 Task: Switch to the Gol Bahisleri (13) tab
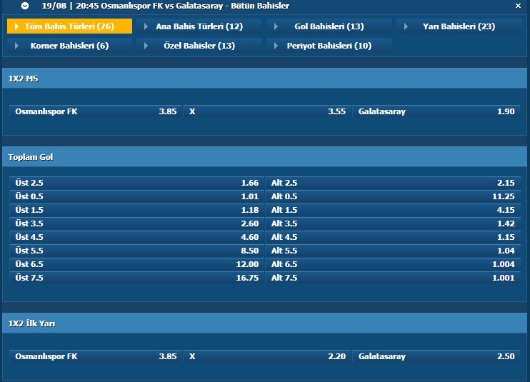point(329,26)
